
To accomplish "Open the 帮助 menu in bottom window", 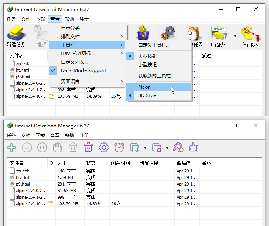I will 70,136.
